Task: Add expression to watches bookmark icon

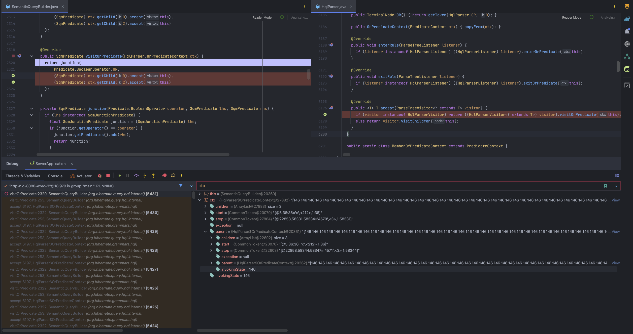Action: click(606, 186)
